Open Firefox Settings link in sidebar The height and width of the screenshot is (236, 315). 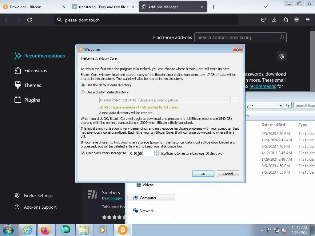[x=34, y=195]
